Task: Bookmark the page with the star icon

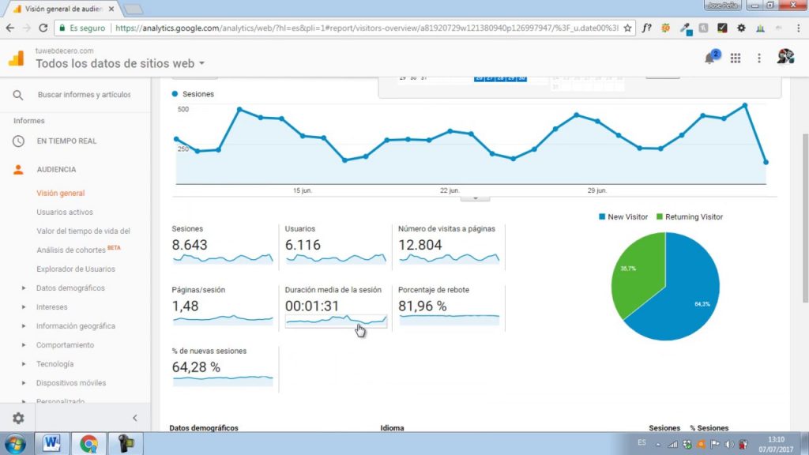Action: [x=627, y=28]
